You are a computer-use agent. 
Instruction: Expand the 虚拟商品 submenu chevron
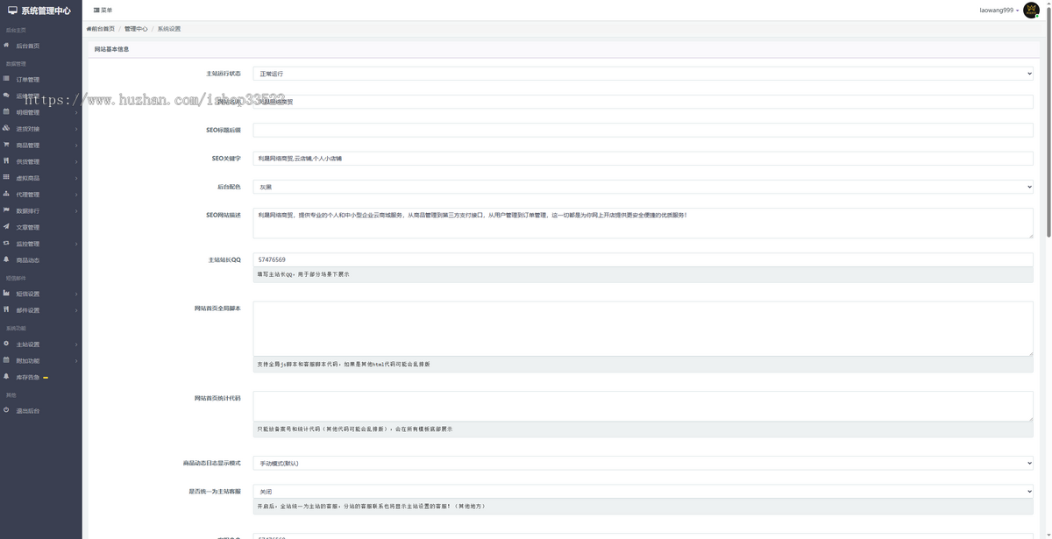click(x=76, y=178)
